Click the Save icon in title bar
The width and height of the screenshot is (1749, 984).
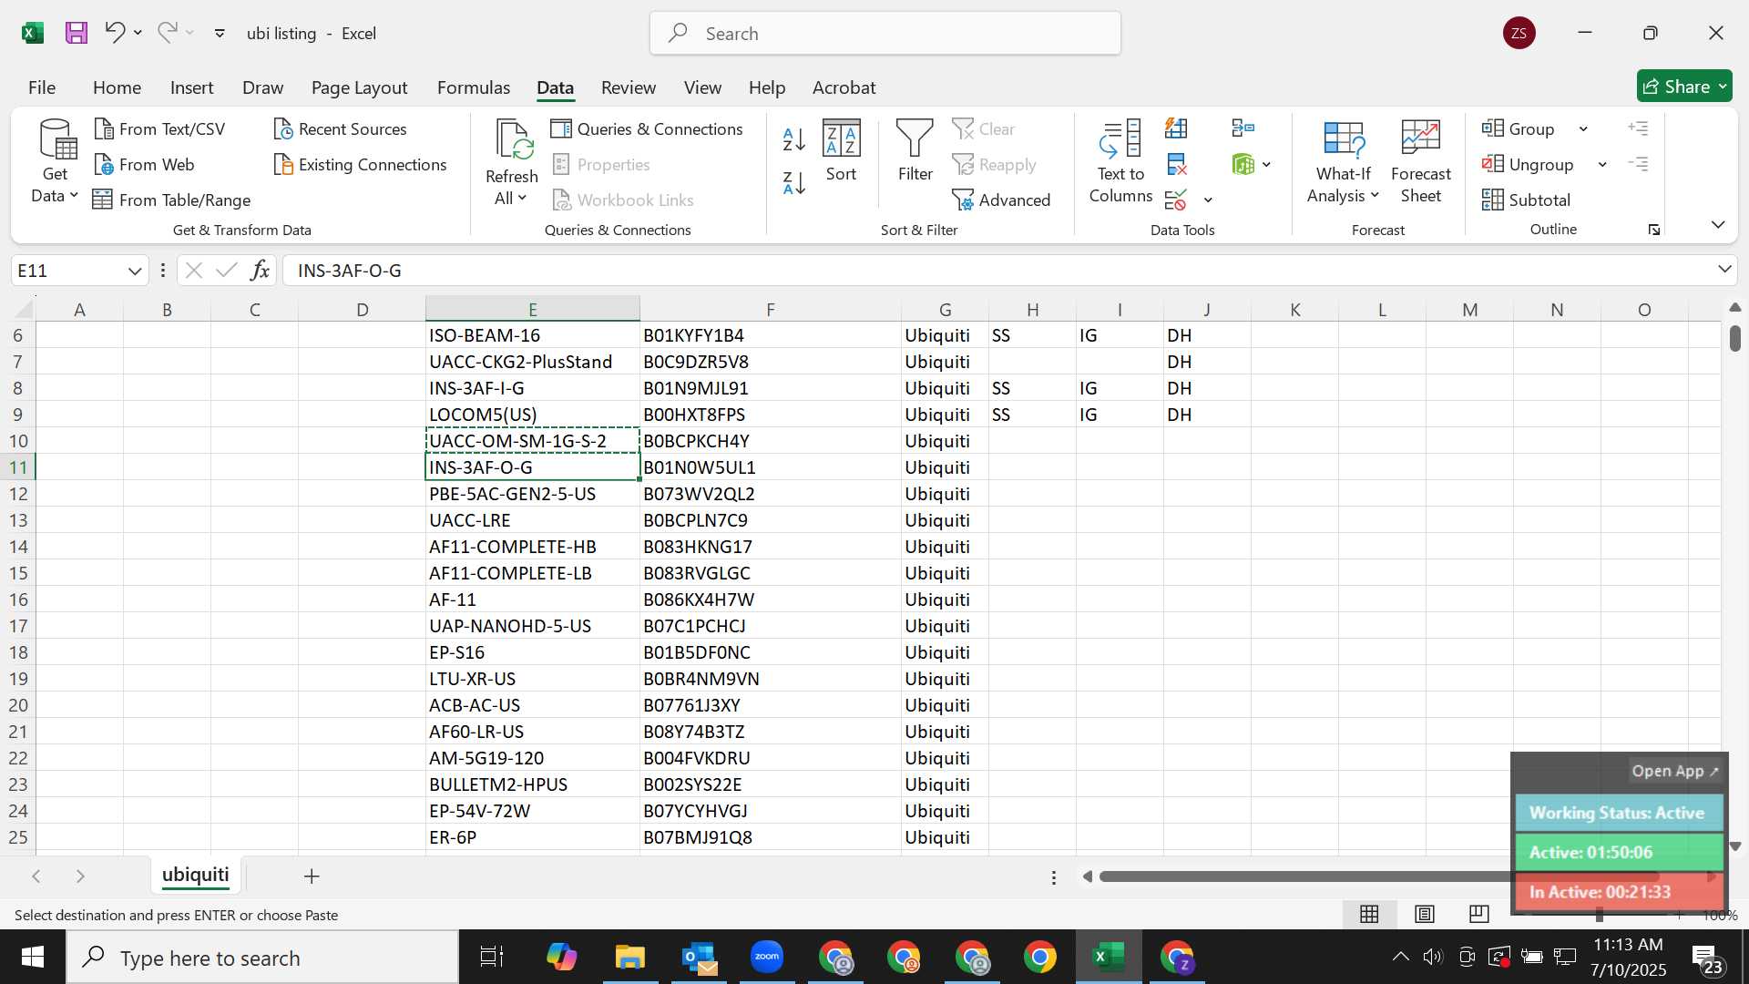point(77,34)
